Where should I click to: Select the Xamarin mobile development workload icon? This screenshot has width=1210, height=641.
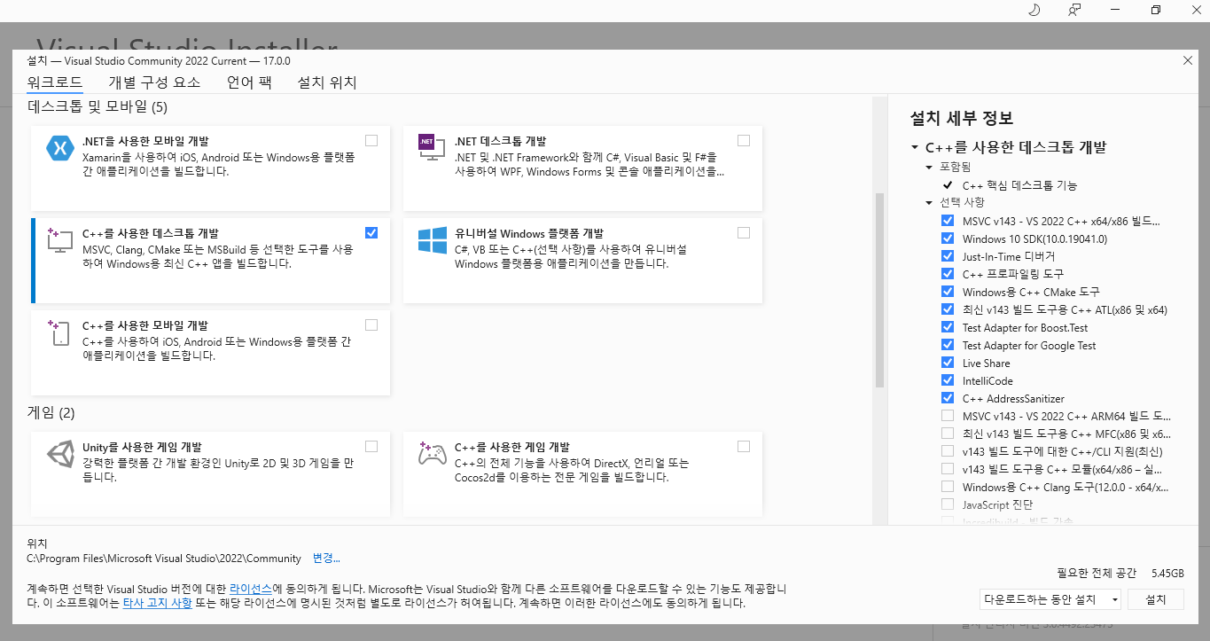pyautogui.click(x=59, y=149)
